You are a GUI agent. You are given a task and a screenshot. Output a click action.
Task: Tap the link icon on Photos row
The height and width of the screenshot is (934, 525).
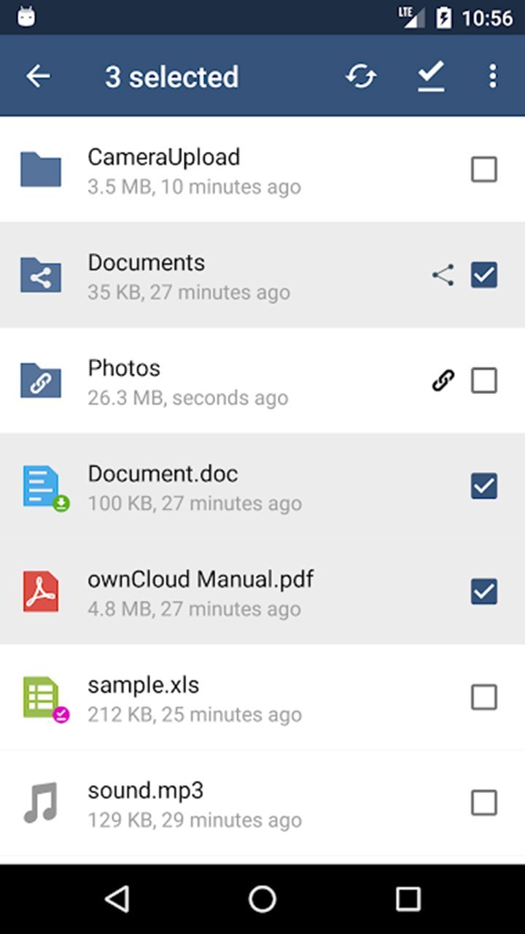[x=443, y=381]
